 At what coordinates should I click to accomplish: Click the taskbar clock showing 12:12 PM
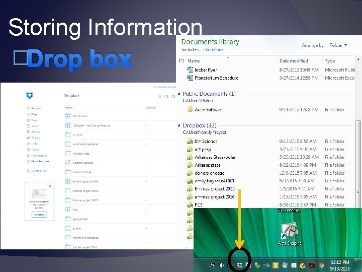point(340,265)
